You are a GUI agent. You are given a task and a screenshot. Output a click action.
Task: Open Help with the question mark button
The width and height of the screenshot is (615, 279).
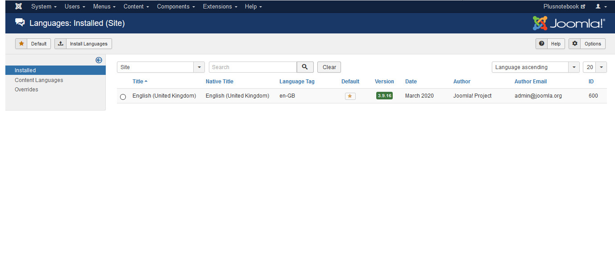click(x=550, y=44)
